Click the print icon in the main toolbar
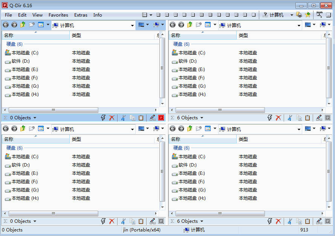This screenshot has width=335, height=236. click(299, 15)
